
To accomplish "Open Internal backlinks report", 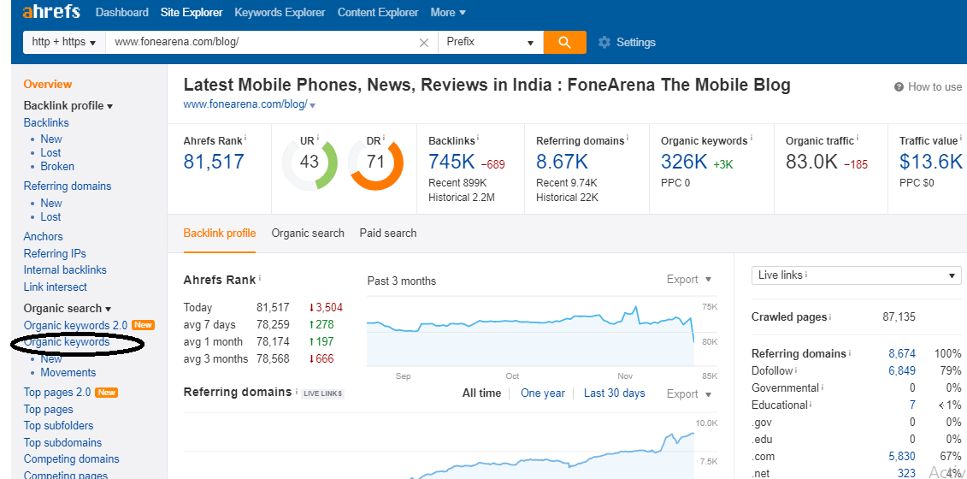I will pos(65,269).
